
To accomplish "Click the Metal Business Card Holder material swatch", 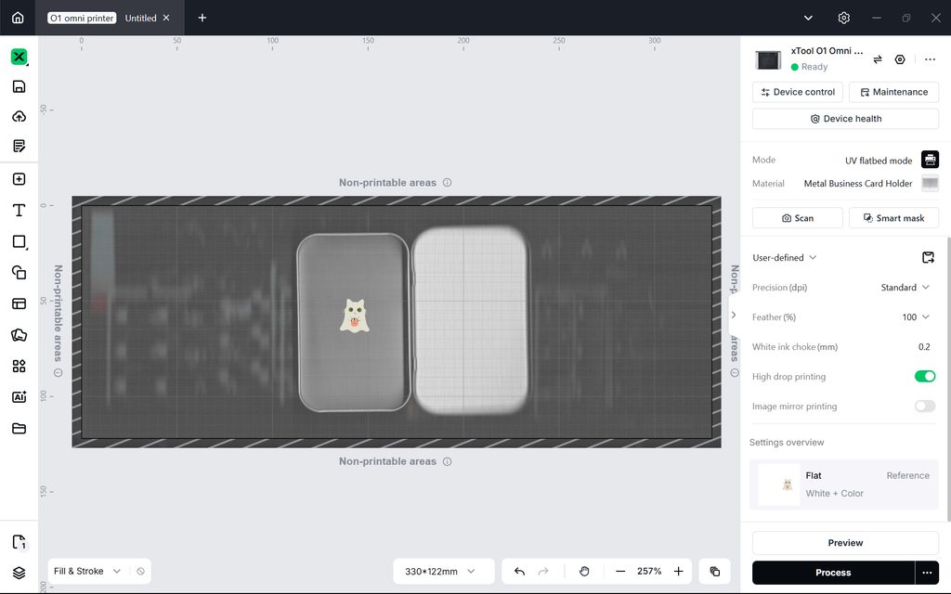I will [930, 183].
